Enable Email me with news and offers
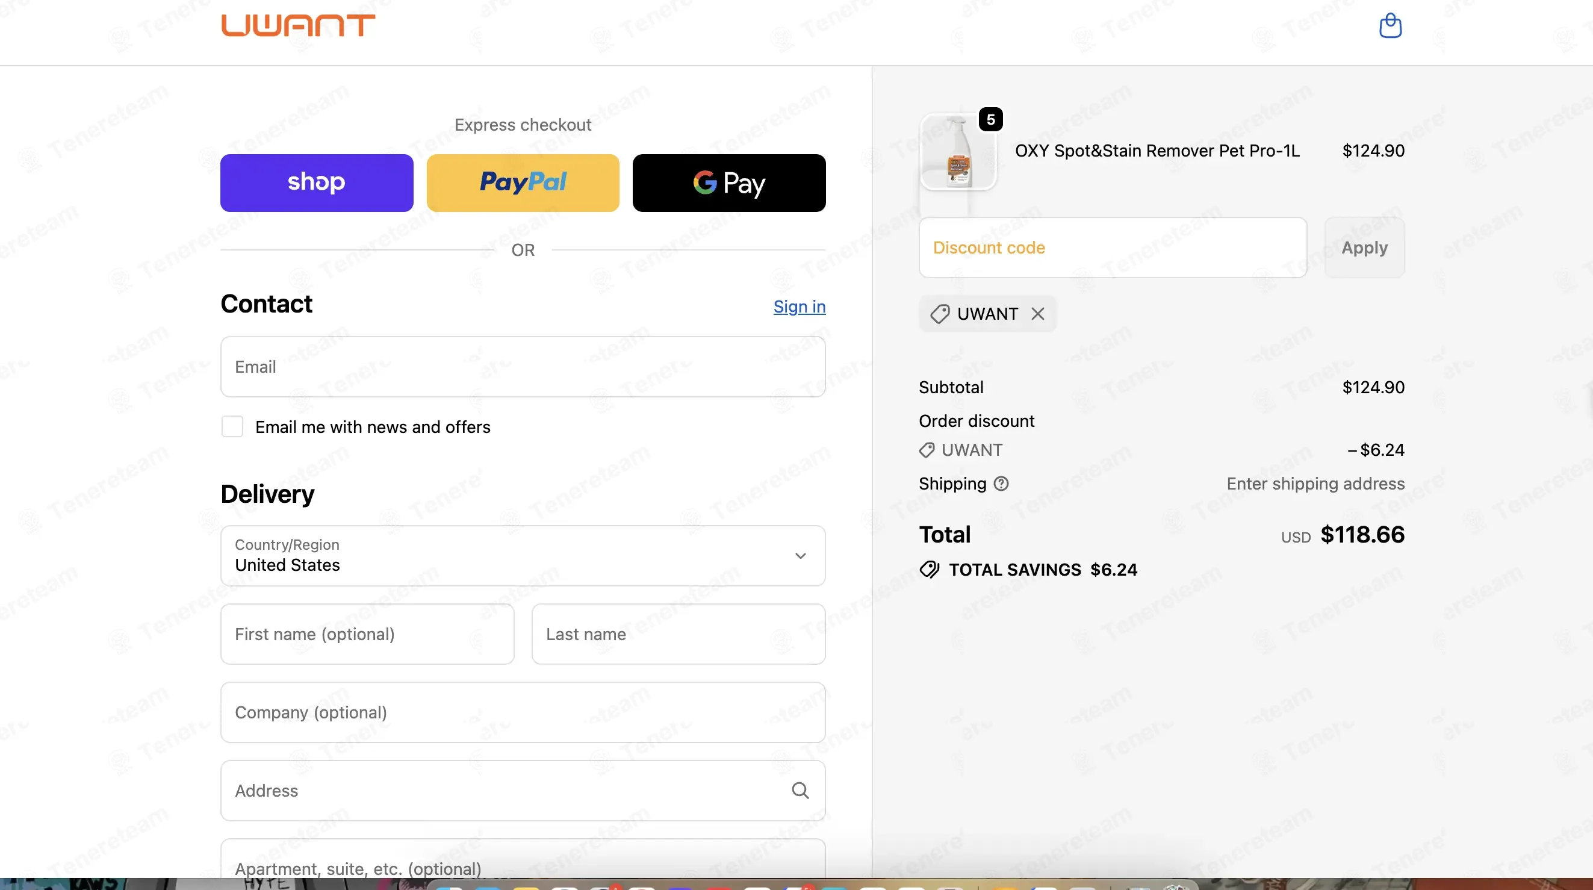This screenshot has width=1593, height=890. point(232,427)
